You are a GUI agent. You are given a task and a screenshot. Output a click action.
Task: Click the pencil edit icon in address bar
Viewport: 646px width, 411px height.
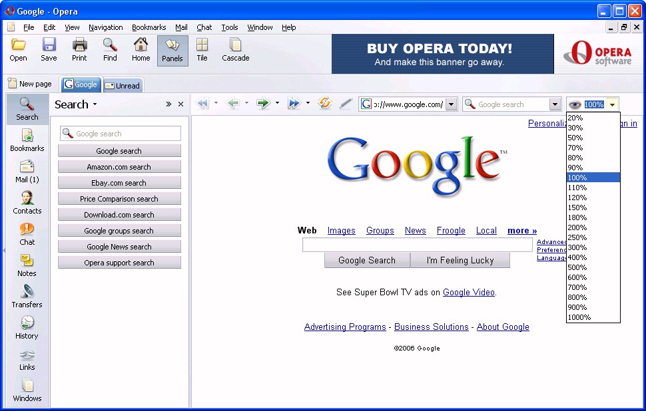coord(346,103)
